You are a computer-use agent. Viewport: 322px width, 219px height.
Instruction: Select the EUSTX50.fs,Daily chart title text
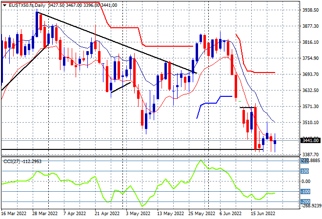click(27, 5)
